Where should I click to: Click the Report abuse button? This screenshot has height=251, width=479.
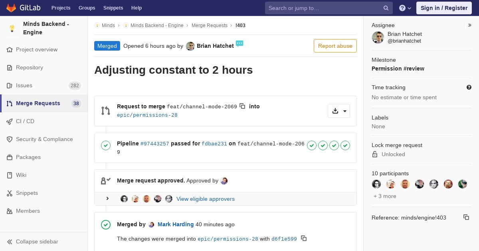(x=335, y=46)
